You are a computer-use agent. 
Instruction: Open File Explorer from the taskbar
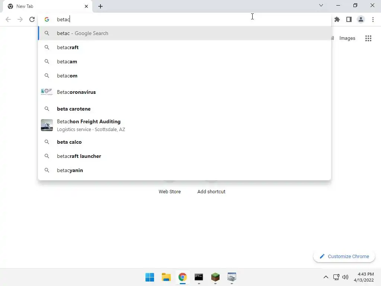(x=166, y=277)
